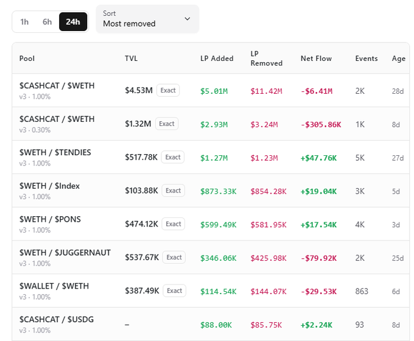Click the $346.06K LP Added value
414x341 pixels.
218,258
